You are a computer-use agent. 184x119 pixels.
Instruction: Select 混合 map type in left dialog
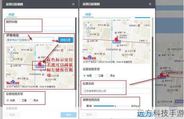(x=31, y=100)
